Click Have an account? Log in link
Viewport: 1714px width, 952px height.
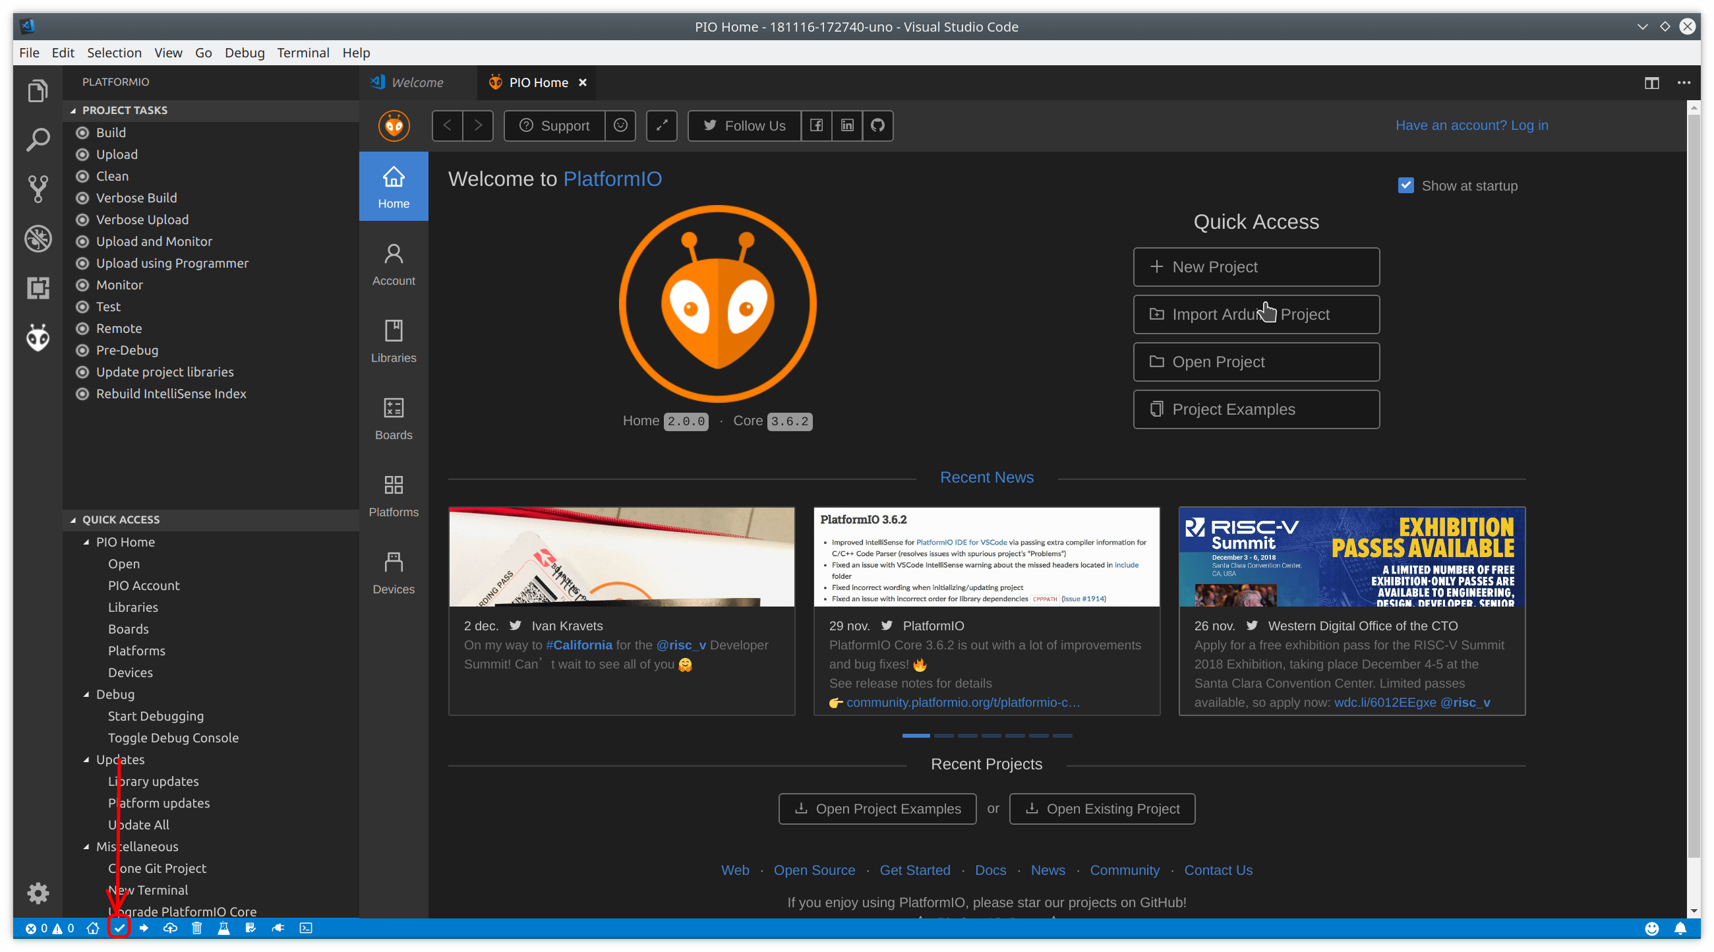(1471, 125)
